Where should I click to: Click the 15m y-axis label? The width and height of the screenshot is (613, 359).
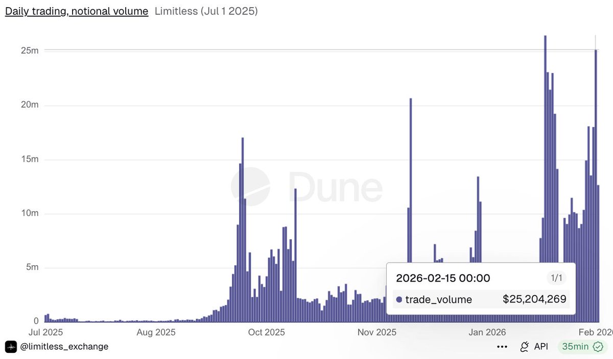(30, 159)
